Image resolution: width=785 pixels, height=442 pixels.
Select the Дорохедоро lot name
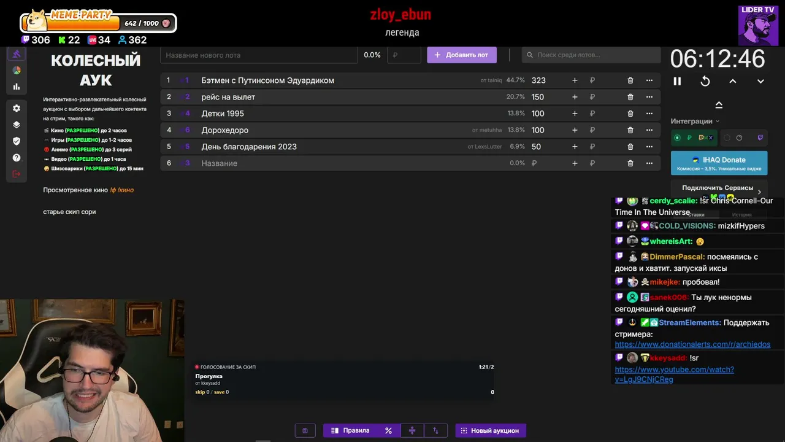(x=224, y=130)
